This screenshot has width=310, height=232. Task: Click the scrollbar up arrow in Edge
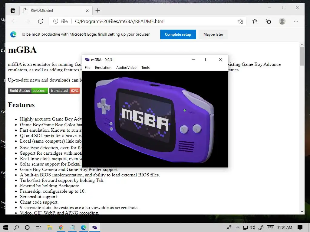pyautogui.click(x=302, y=44)
